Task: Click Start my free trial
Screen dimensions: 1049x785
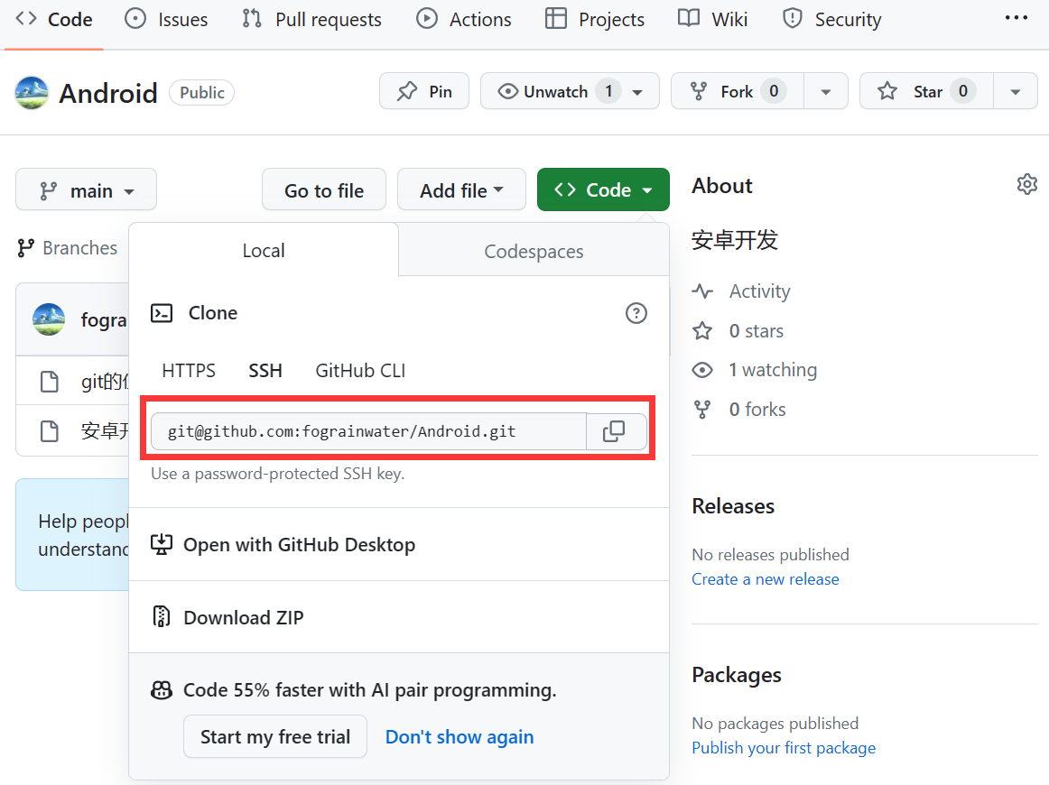Action: (x=275, y=736)
